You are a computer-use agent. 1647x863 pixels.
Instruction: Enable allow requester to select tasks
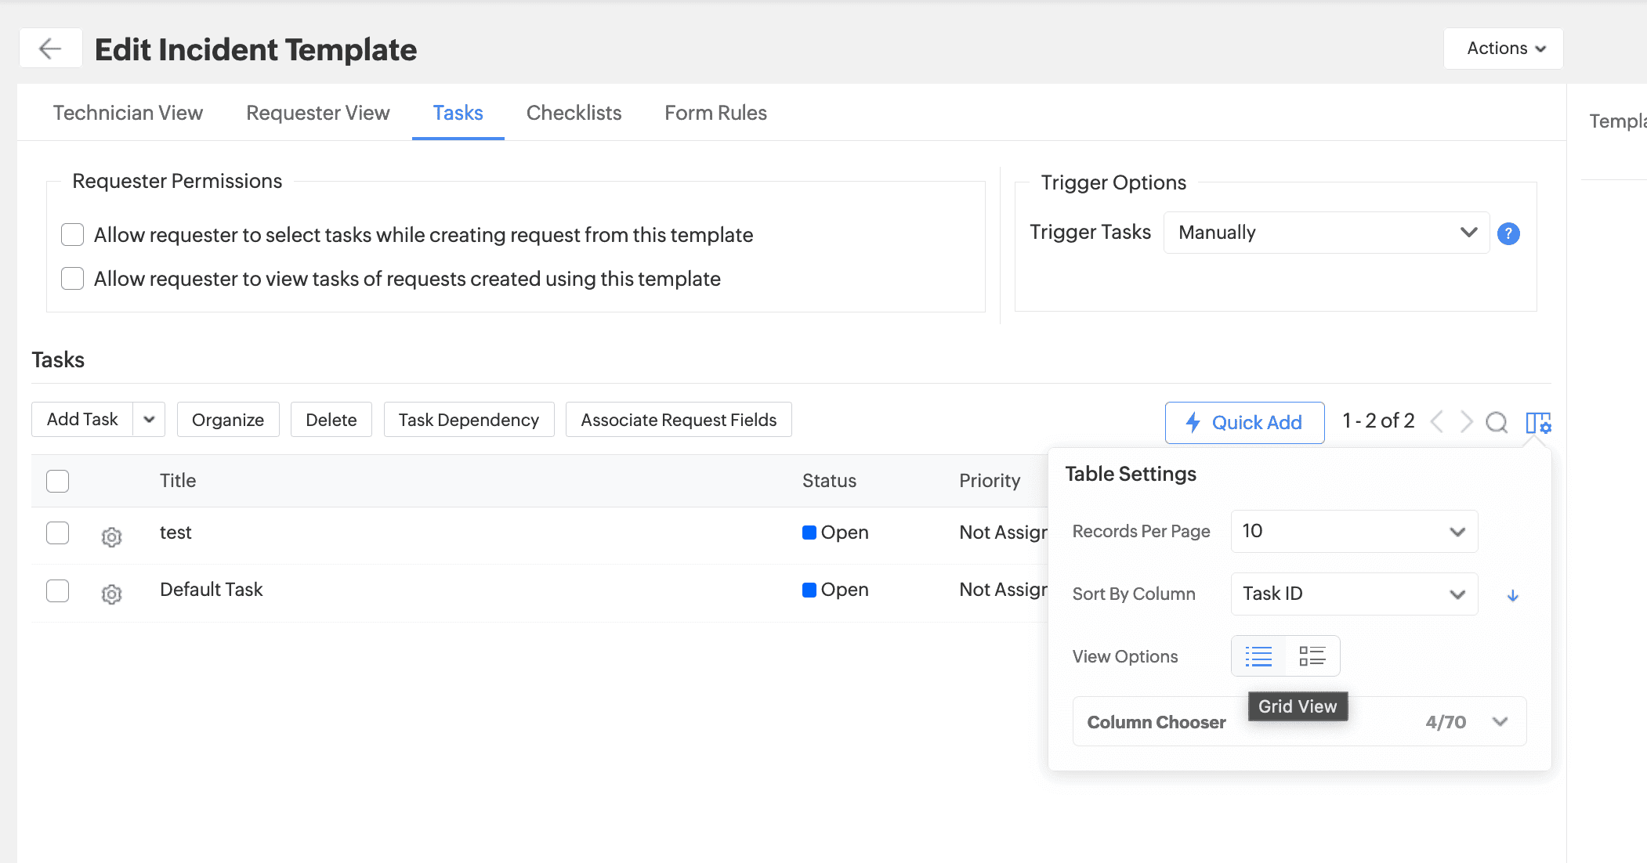click(x=73, y=235)
